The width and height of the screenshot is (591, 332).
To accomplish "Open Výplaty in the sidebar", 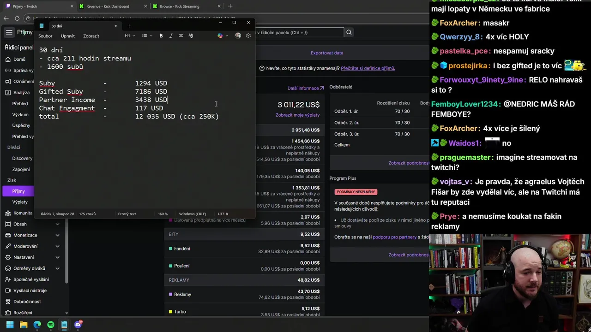I will coord(20,202).
